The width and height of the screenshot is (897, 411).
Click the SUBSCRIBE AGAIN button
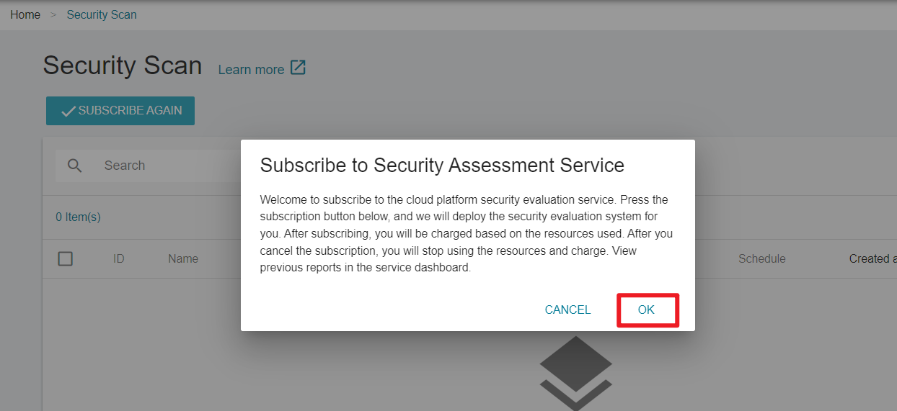(120, 111)
